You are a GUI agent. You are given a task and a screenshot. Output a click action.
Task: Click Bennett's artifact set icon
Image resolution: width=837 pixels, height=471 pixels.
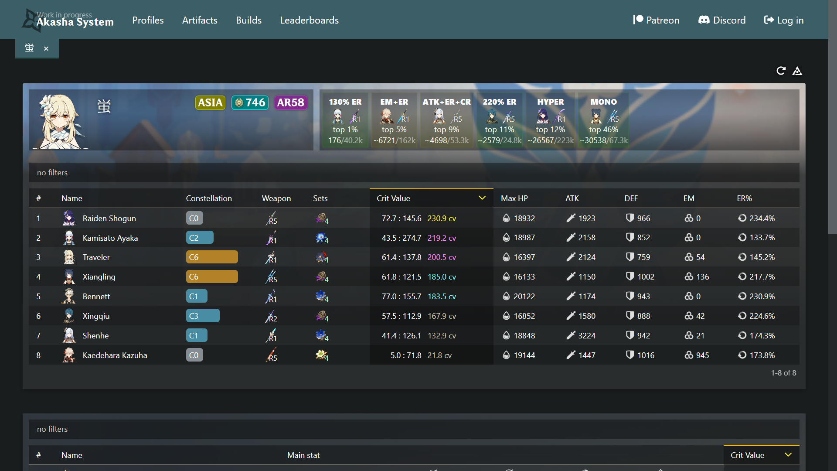(322, 296)
